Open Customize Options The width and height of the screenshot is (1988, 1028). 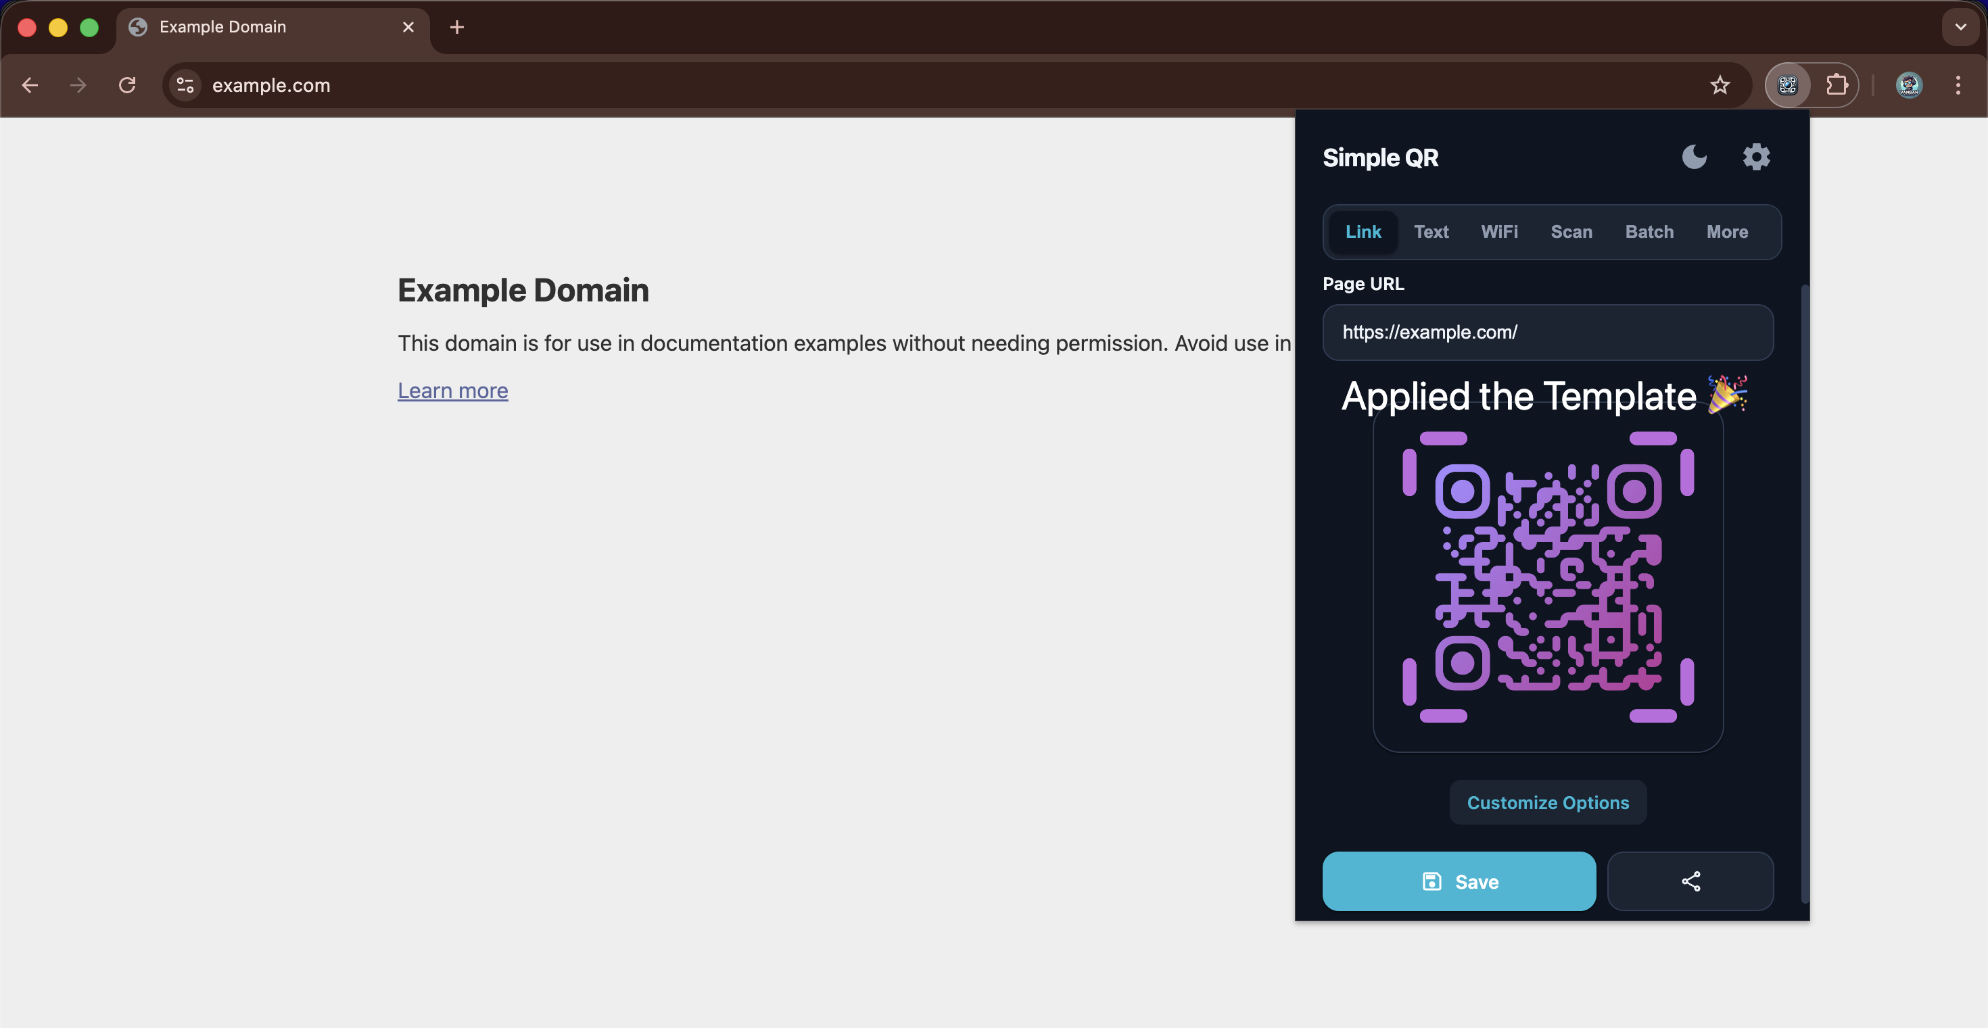coord(1547,802)
